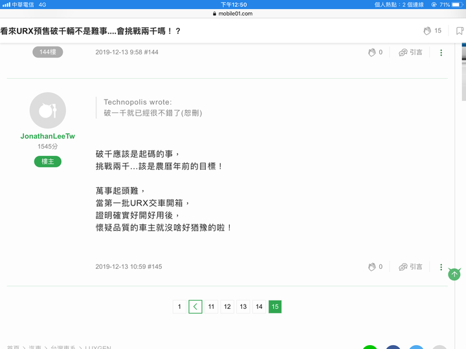Viewport: 466px width, 349px height.
Task: Click the thread title text
Action: coord(91,31)
